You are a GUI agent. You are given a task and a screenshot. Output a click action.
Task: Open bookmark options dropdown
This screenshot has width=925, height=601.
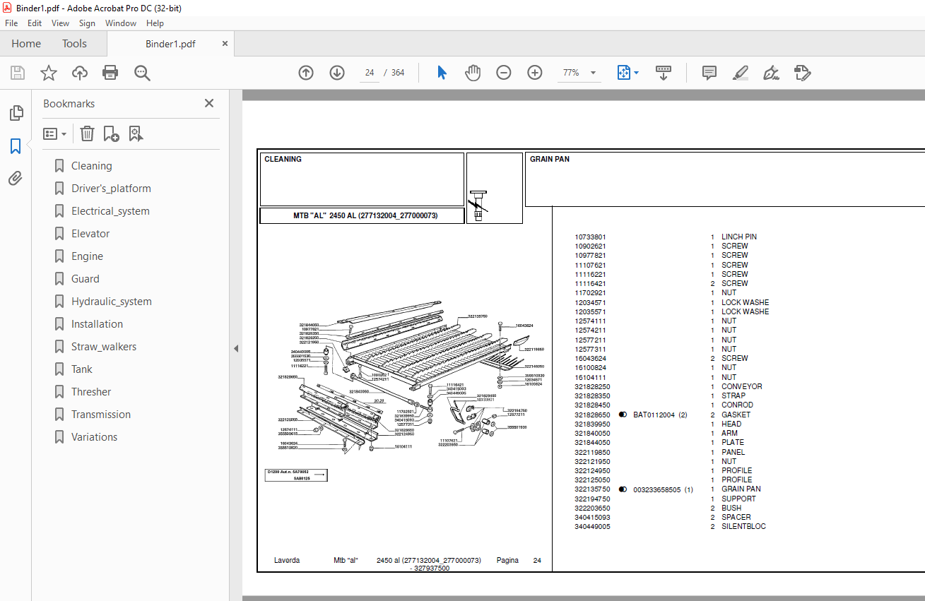(55, 133)
